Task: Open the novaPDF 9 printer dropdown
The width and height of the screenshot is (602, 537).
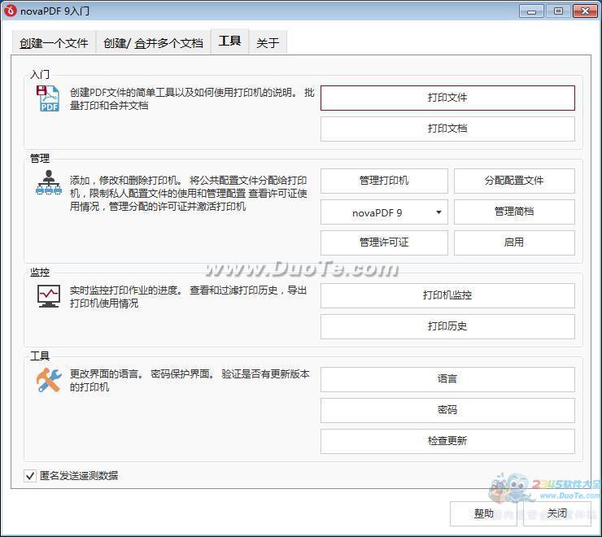Action: [384, 212]
